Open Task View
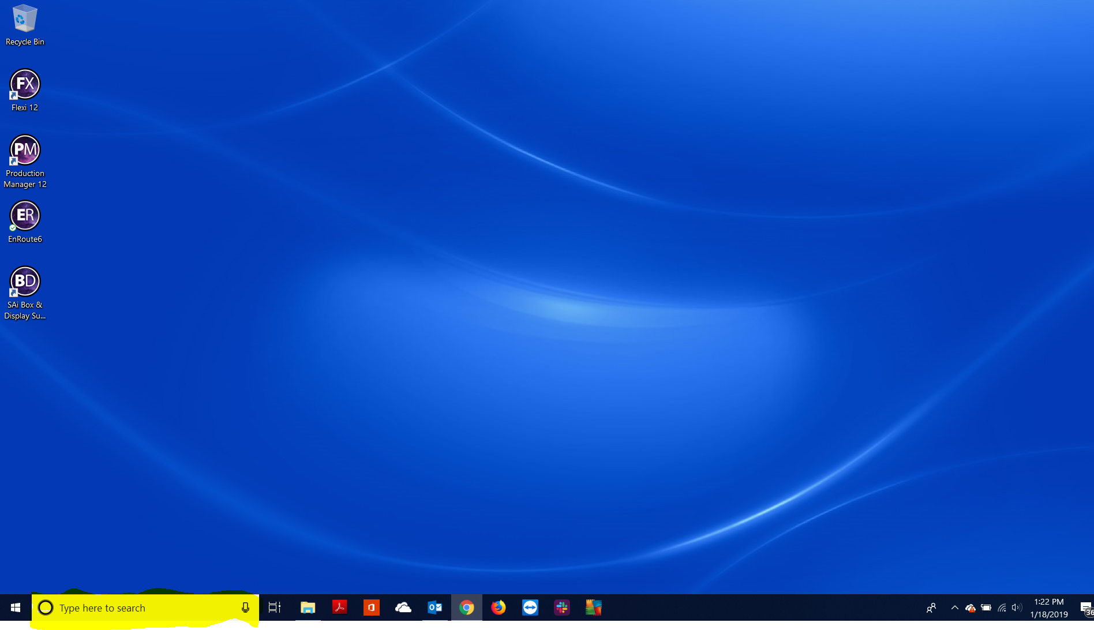Screen dimensions: 1094x630 pos(274,607)
